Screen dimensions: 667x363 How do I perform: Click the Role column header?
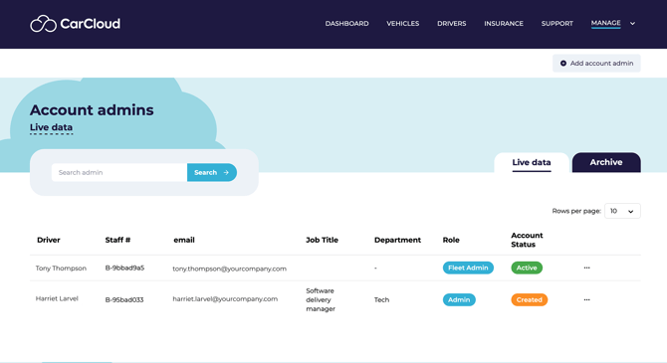point(451,240)
